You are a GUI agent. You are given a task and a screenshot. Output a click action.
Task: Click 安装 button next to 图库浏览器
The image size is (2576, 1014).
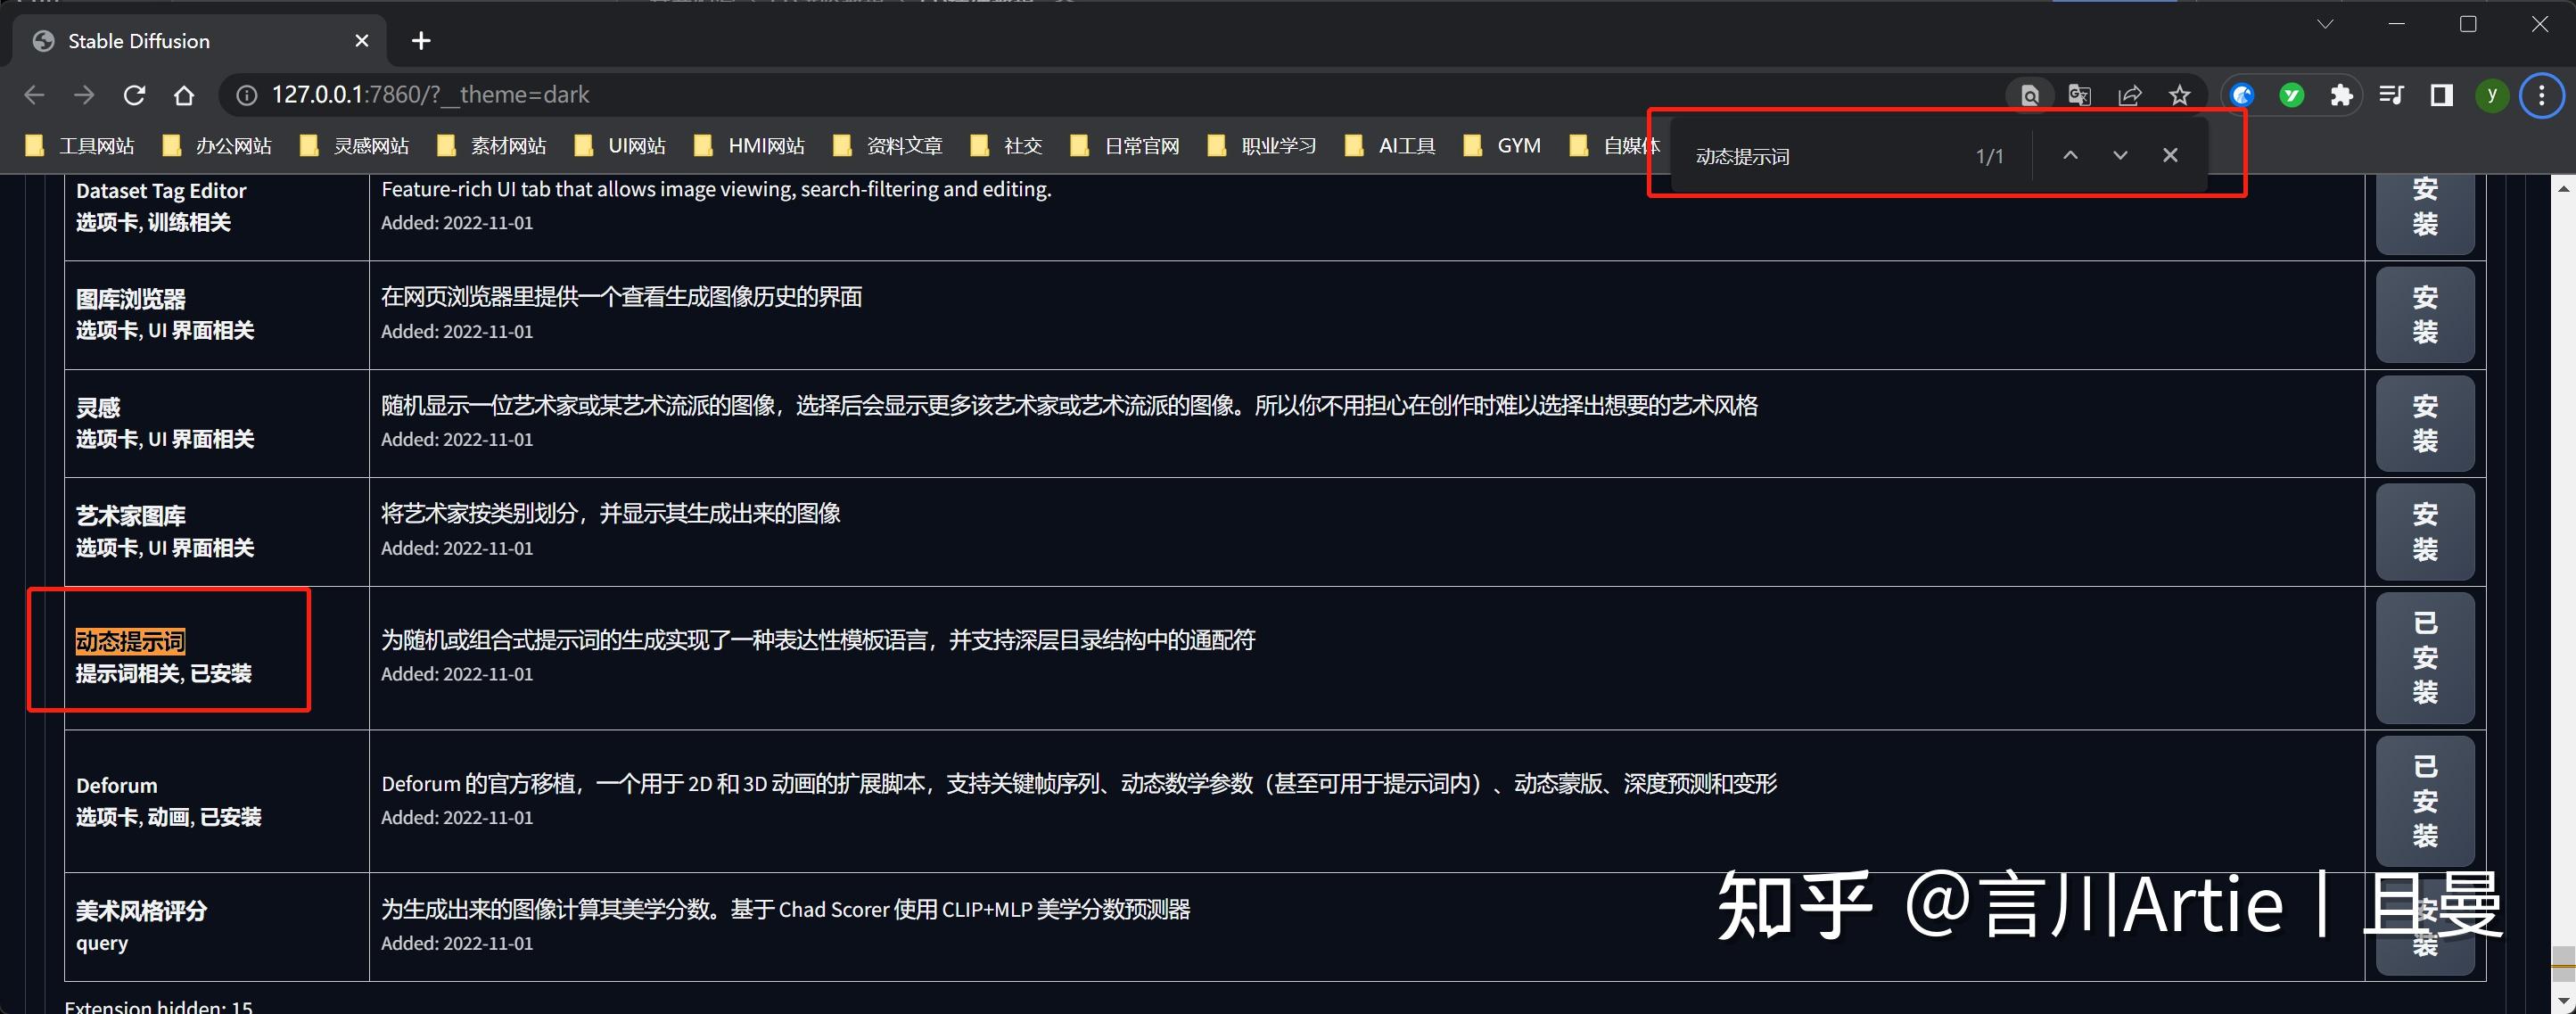click(2425, 314)
